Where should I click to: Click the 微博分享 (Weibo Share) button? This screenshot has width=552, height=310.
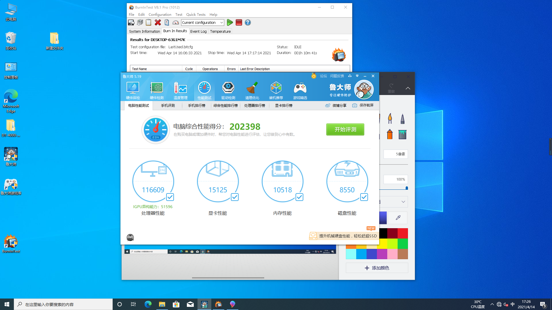336,105
